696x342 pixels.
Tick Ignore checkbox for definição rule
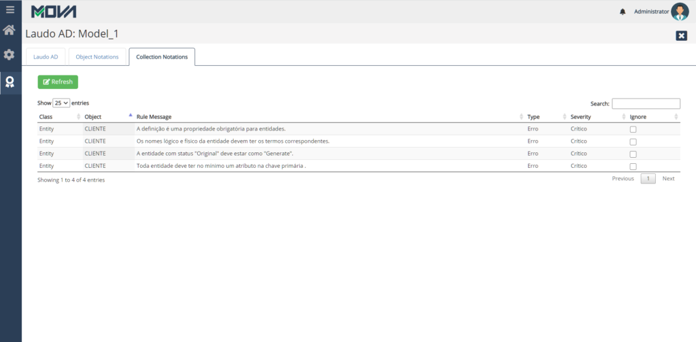(633, 129)
